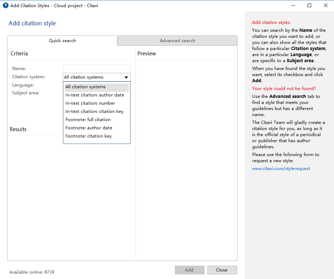This screenshot has width=334, height=279.
Task: Click the blue Add citation style title
Action: [32, 23]
